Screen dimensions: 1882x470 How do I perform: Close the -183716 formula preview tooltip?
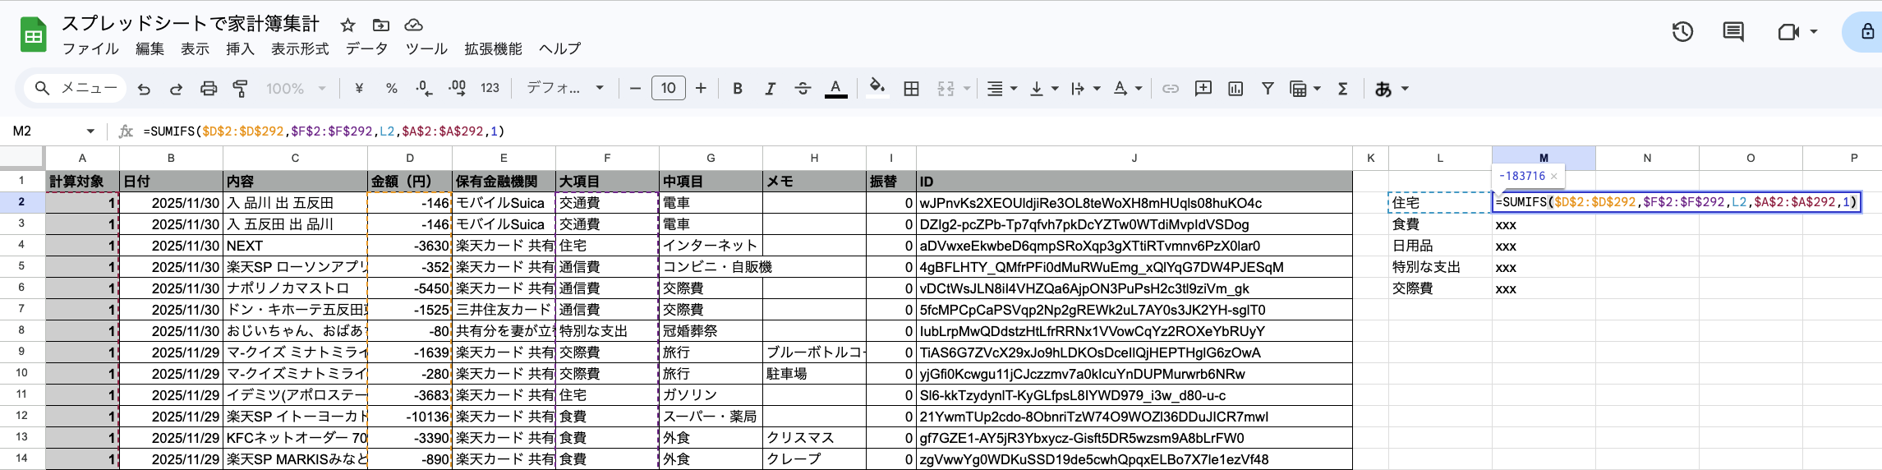pyautogui.click(x=1553, y=177)
